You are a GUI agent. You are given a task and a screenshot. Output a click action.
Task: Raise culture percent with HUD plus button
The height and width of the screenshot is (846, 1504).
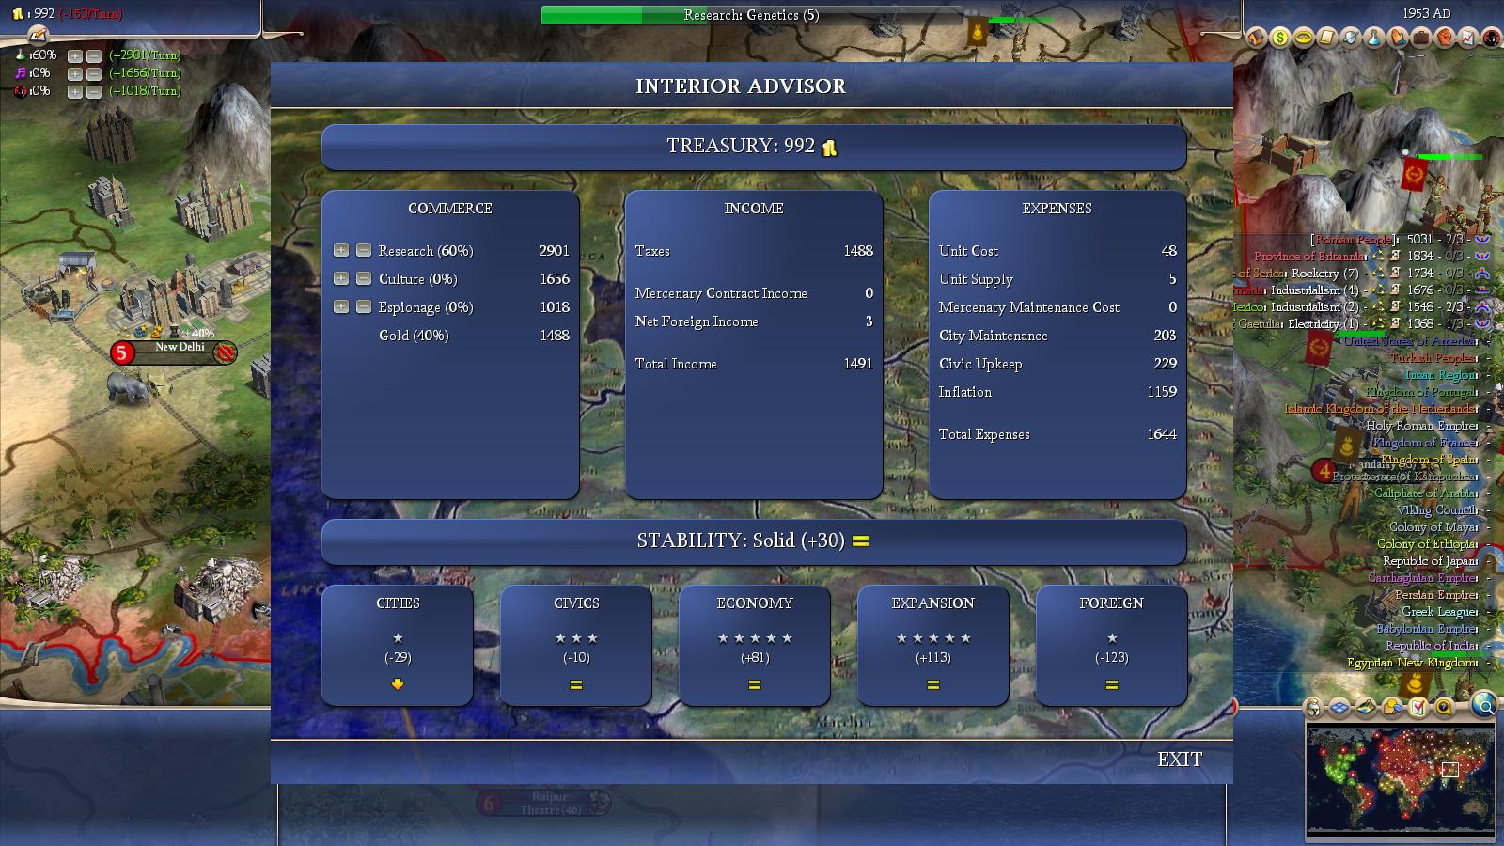click(x=75, y=74)
